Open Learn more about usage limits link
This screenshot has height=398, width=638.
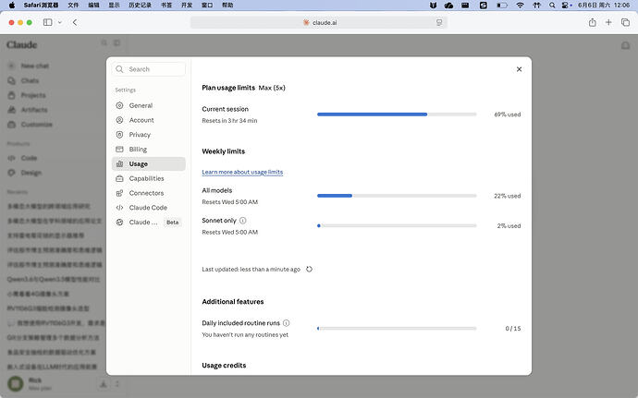tap(242, 172)
